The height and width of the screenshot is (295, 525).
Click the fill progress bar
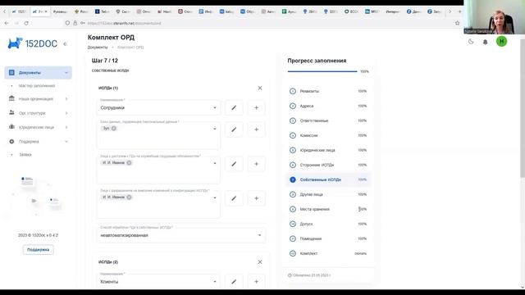(x=322, y=71)
